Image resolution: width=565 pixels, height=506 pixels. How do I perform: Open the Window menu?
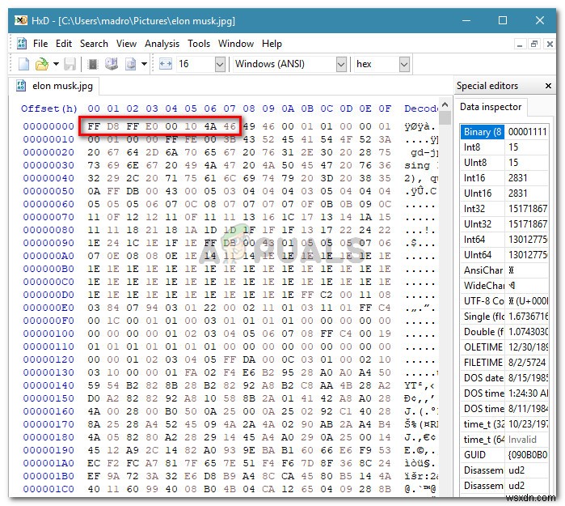(236, 44)
